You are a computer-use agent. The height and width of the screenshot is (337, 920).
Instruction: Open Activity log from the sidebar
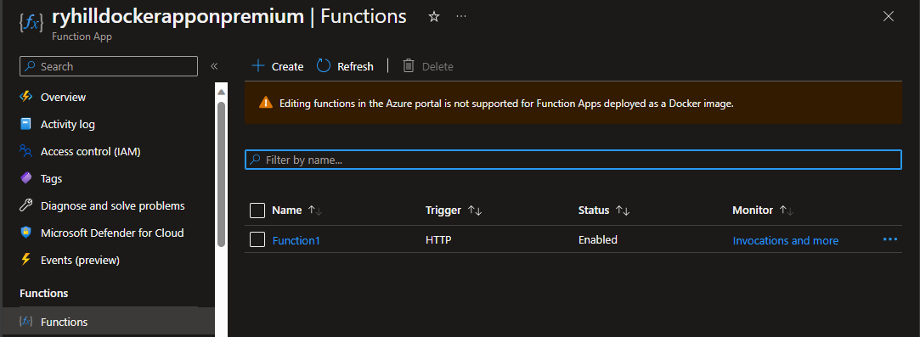tap(67, 124)
